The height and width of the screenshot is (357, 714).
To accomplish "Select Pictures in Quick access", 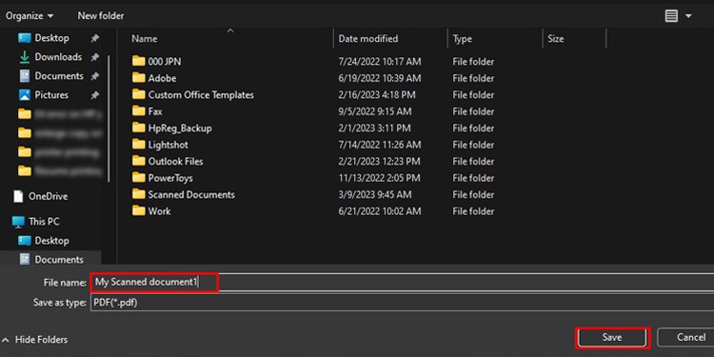I will tap(51, 95).
